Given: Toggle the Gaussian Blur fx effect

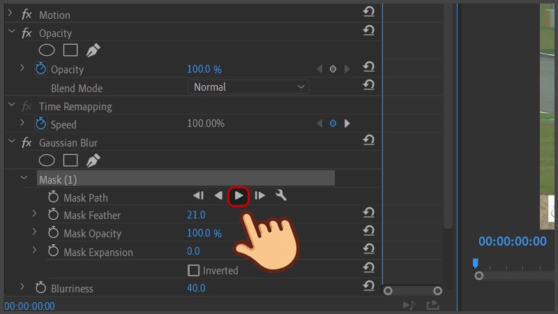Looking at the screenshot, I should (x=27, y=142).
